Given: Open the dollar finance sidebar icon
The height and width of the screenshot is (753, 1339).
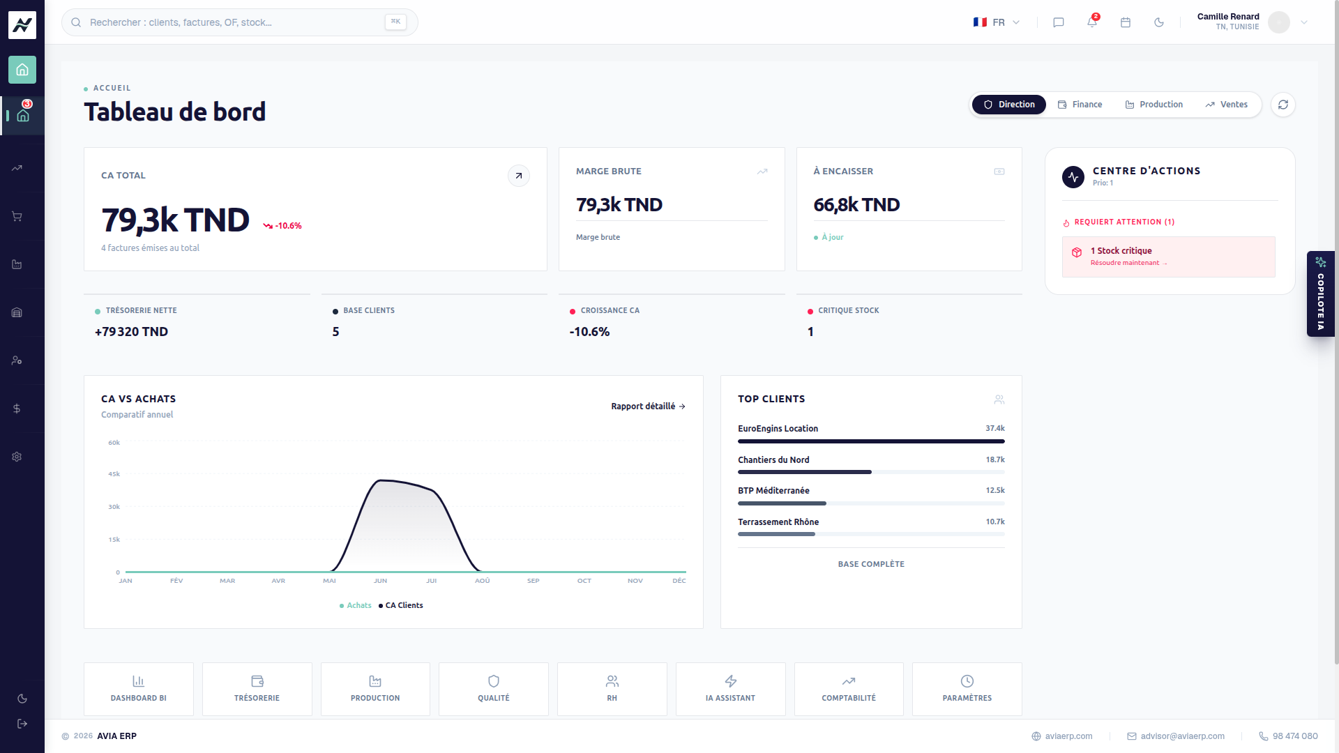Looking at the screenshot, I should click(x=17, y=409).
